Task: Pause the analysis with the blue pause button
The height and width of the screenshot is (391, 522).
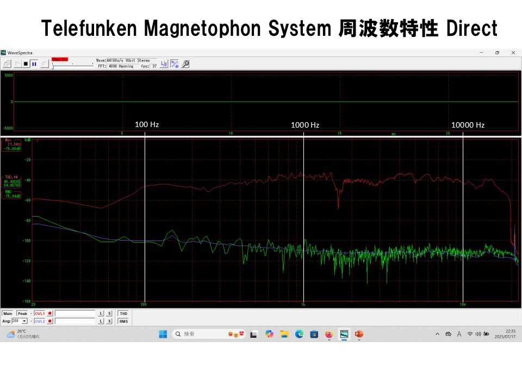Action: click(x=34, y=64)
